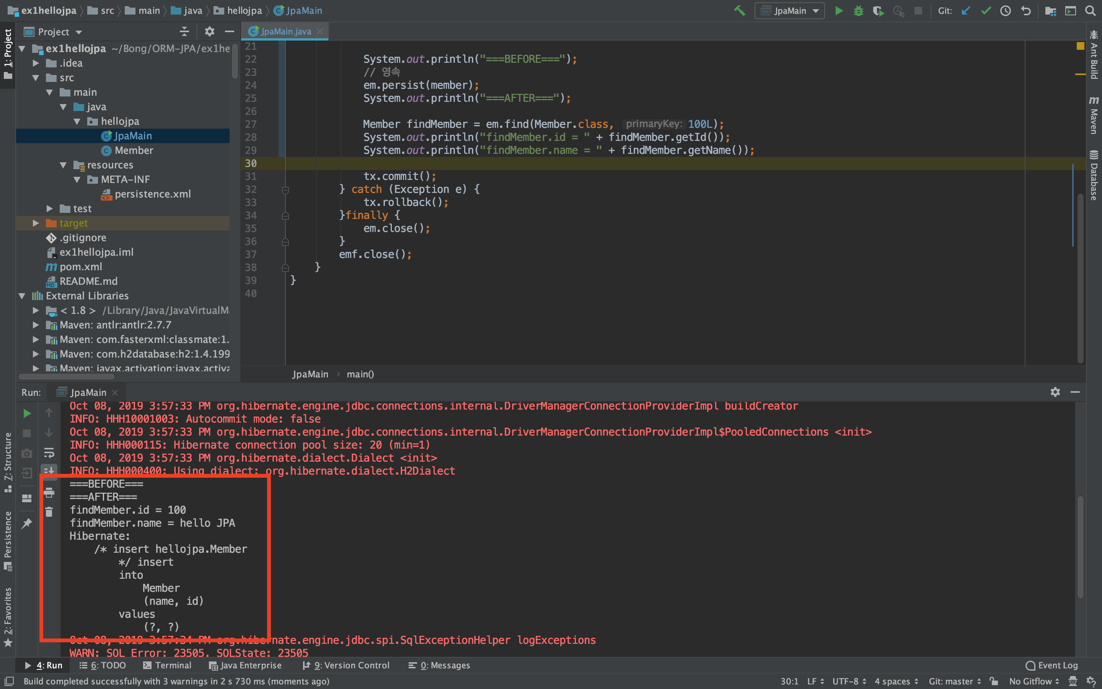This screenshot has height=689, width=1102.
Task: Run JpaMain with the green play button
Action: pos(838,10)
